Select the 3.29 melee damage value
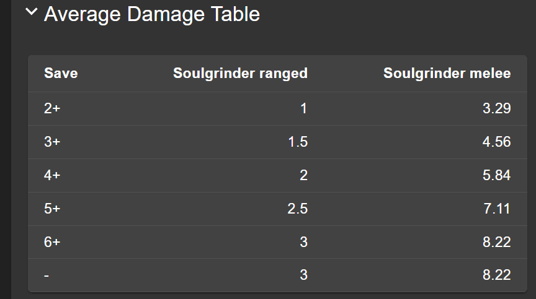Viewport: 536px width, 299px height. [x=496, y=108]
